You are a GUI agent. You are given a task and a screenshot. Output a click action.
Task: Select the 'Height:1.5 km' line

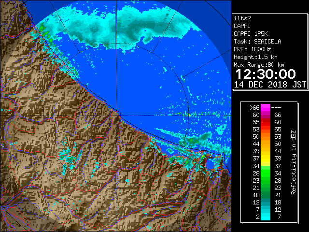pos(255,57)
